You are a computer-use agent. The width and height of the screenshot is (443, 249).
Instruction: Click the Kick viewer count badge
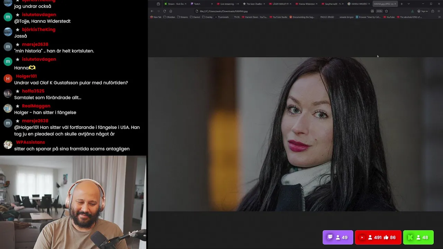pyautogui.click(x=418, y=237)
